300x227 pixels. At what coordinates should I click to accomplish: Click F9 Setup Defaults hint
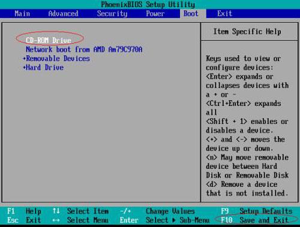pos(257,211)
